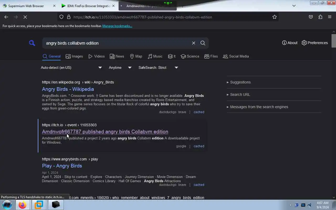Open Firefox from the taskbar
The image size is (336, 210).
pyautogui.click(x=22, y=205)
